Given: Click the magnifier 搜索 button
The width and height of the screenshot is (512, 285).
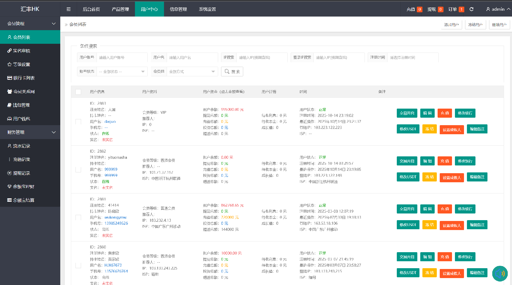Looking at the screenshot, I should tap(232, 72).
